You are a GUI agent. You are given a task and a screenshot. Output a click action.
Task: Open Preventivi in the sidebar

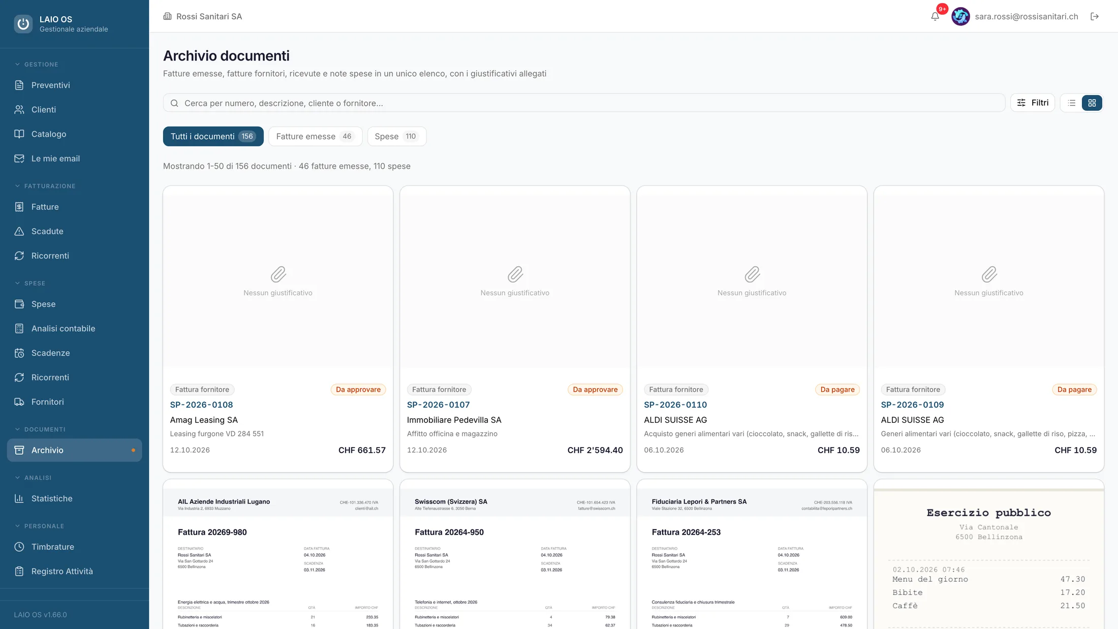pyautogui.click(x=74, y=85)
